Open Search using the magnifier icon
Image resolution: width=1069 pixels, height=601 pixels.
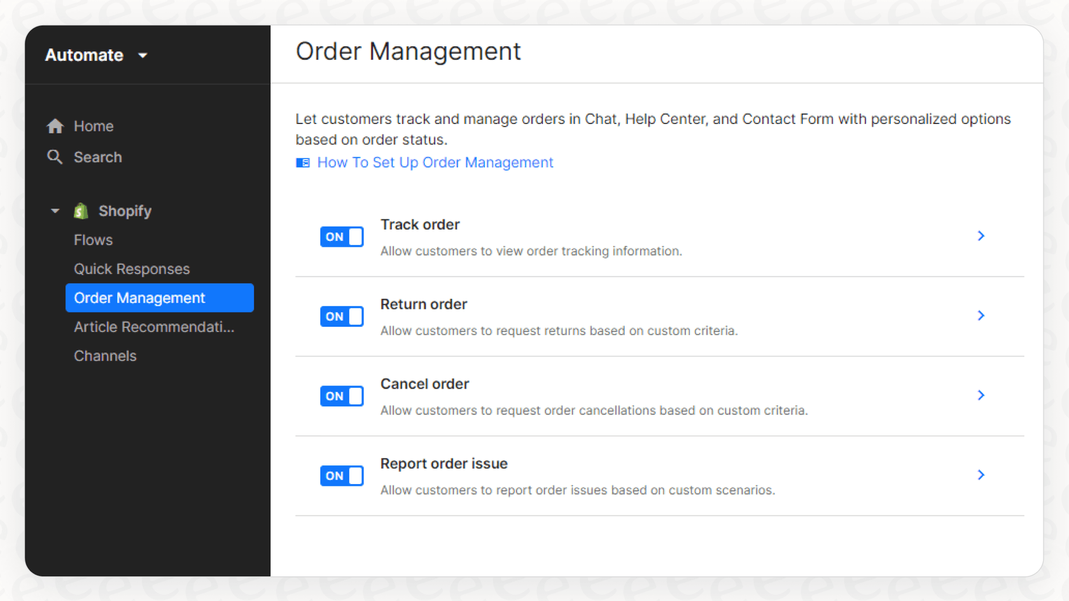(55, 157)
